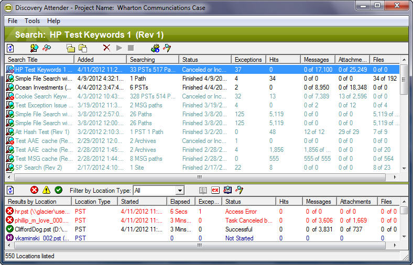Open the Filter by Location Type dropdown
This screenshot has width=413, height=265.
[x=180, y=191]
